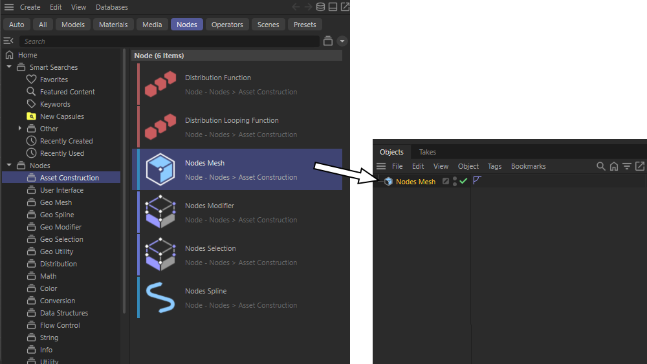Select Flow Control category
Image resolution: width=647 pixels, height=364 pixels.
tap(60, 325)
